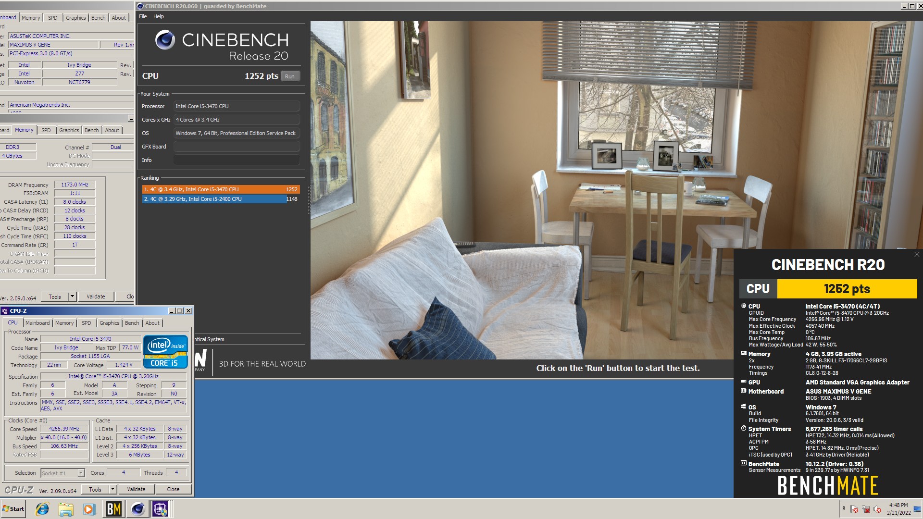
Task: Click the Intel Core i5 inside badge
Action: 165,352
